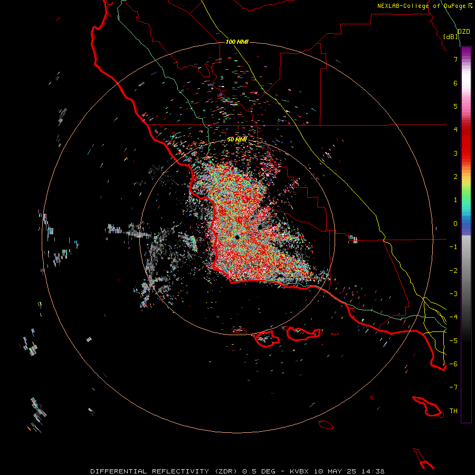Click the TH label at the color scale bottom
The width and height of the screenshot is (475, 475).
coord(453,411)
